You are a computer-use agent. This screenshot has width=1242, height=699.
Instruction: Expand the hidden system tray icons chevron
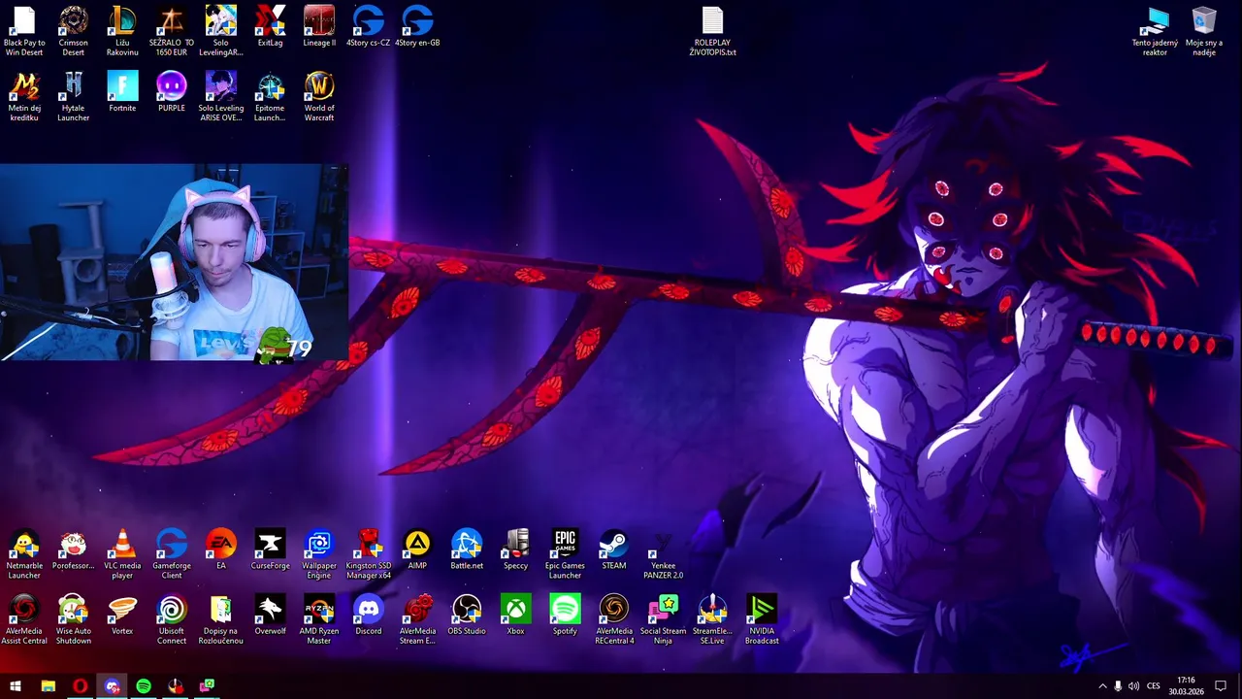click(1102, 686)
